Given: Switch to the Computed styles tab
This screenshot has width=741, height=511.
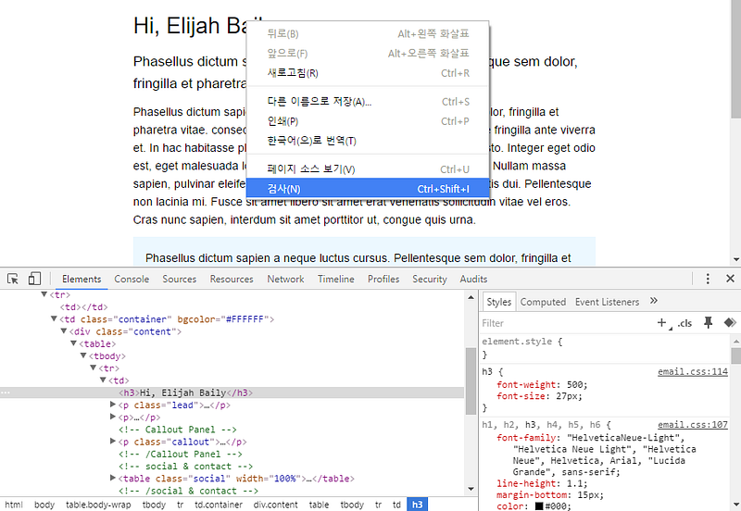Looking at the screenshot, I should 543,302.
